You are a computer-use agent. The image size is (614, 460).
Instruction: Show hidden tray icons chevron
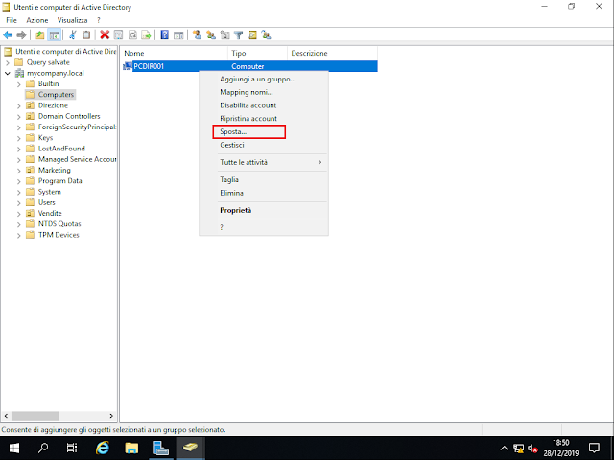[504, 448]
